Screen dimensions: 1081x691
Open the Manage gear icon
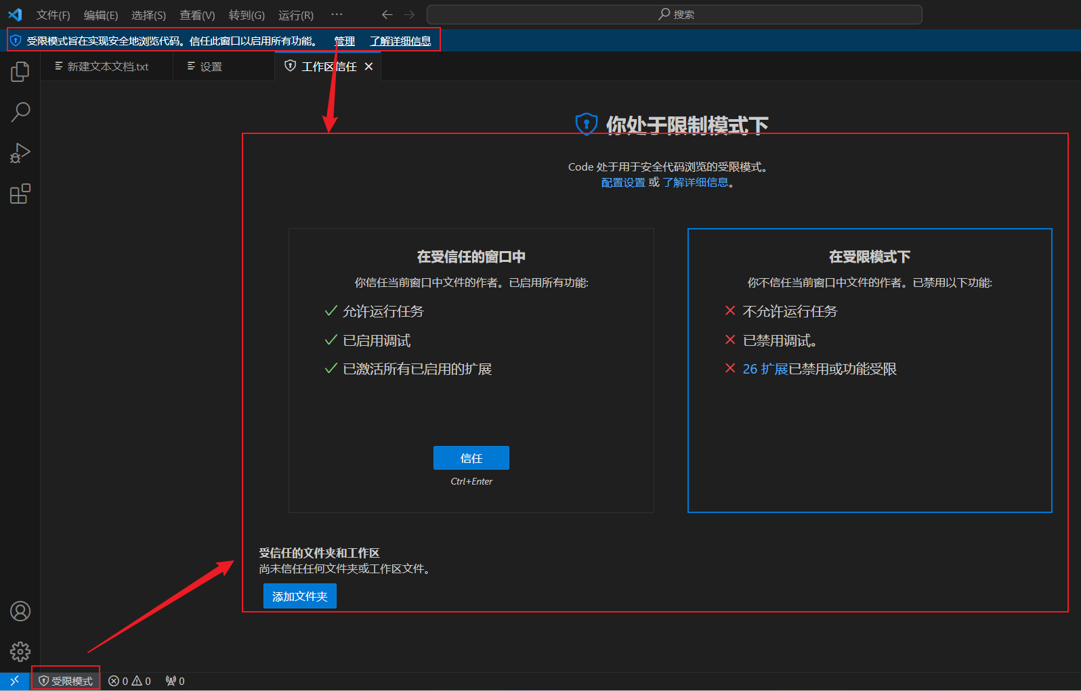pyautogui.click(x=20, y=652)
